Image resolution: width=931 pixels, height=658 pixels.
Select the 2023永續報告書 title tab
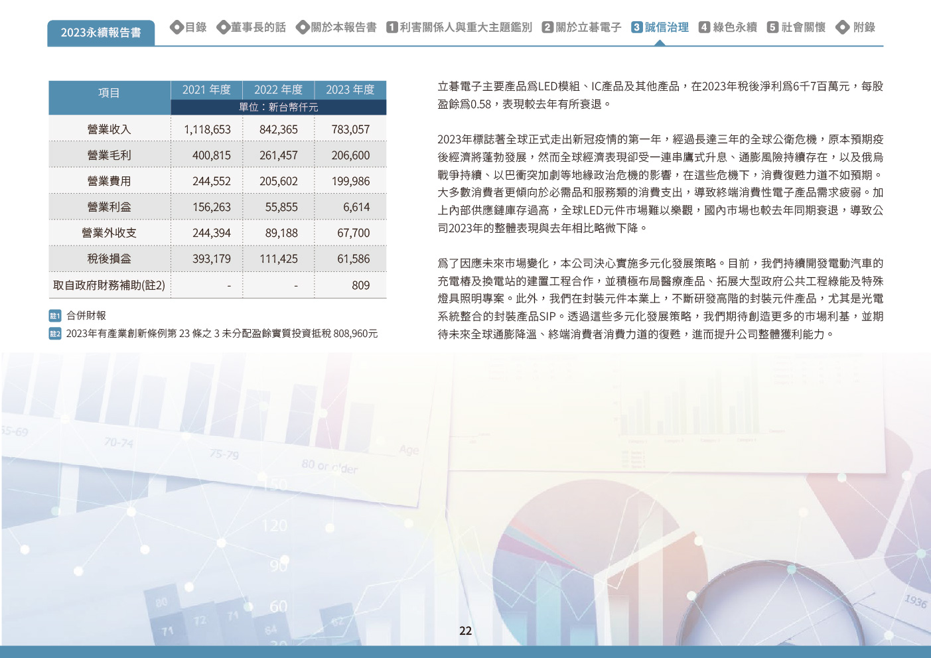[101, 33]
